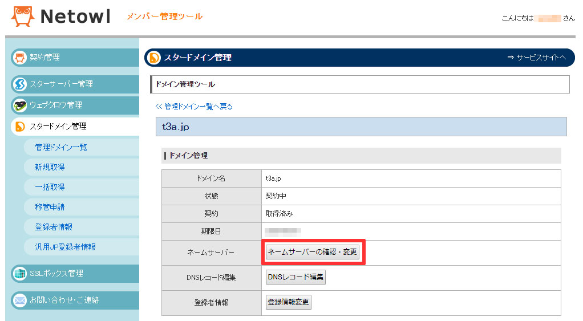Image resolution: width=583 pixels, height=321 pixels.
Task: Click the Netowl wordmark text
Action: (x=75, y=17)
